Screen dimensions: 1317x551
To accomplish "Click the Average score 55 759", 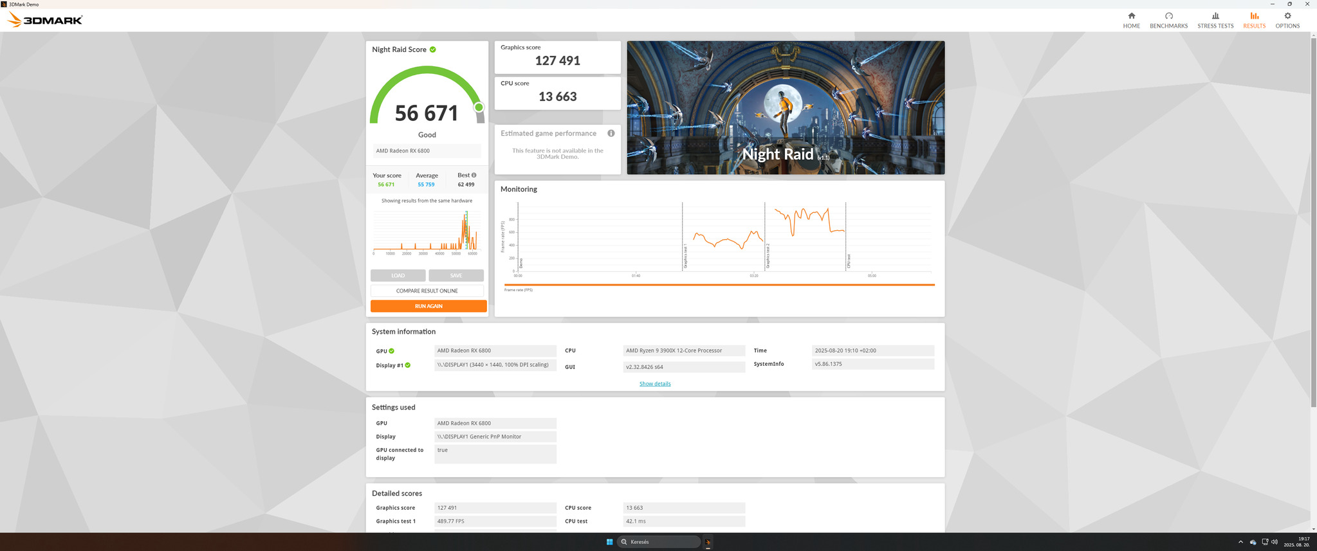I will (x=426, y=185).
